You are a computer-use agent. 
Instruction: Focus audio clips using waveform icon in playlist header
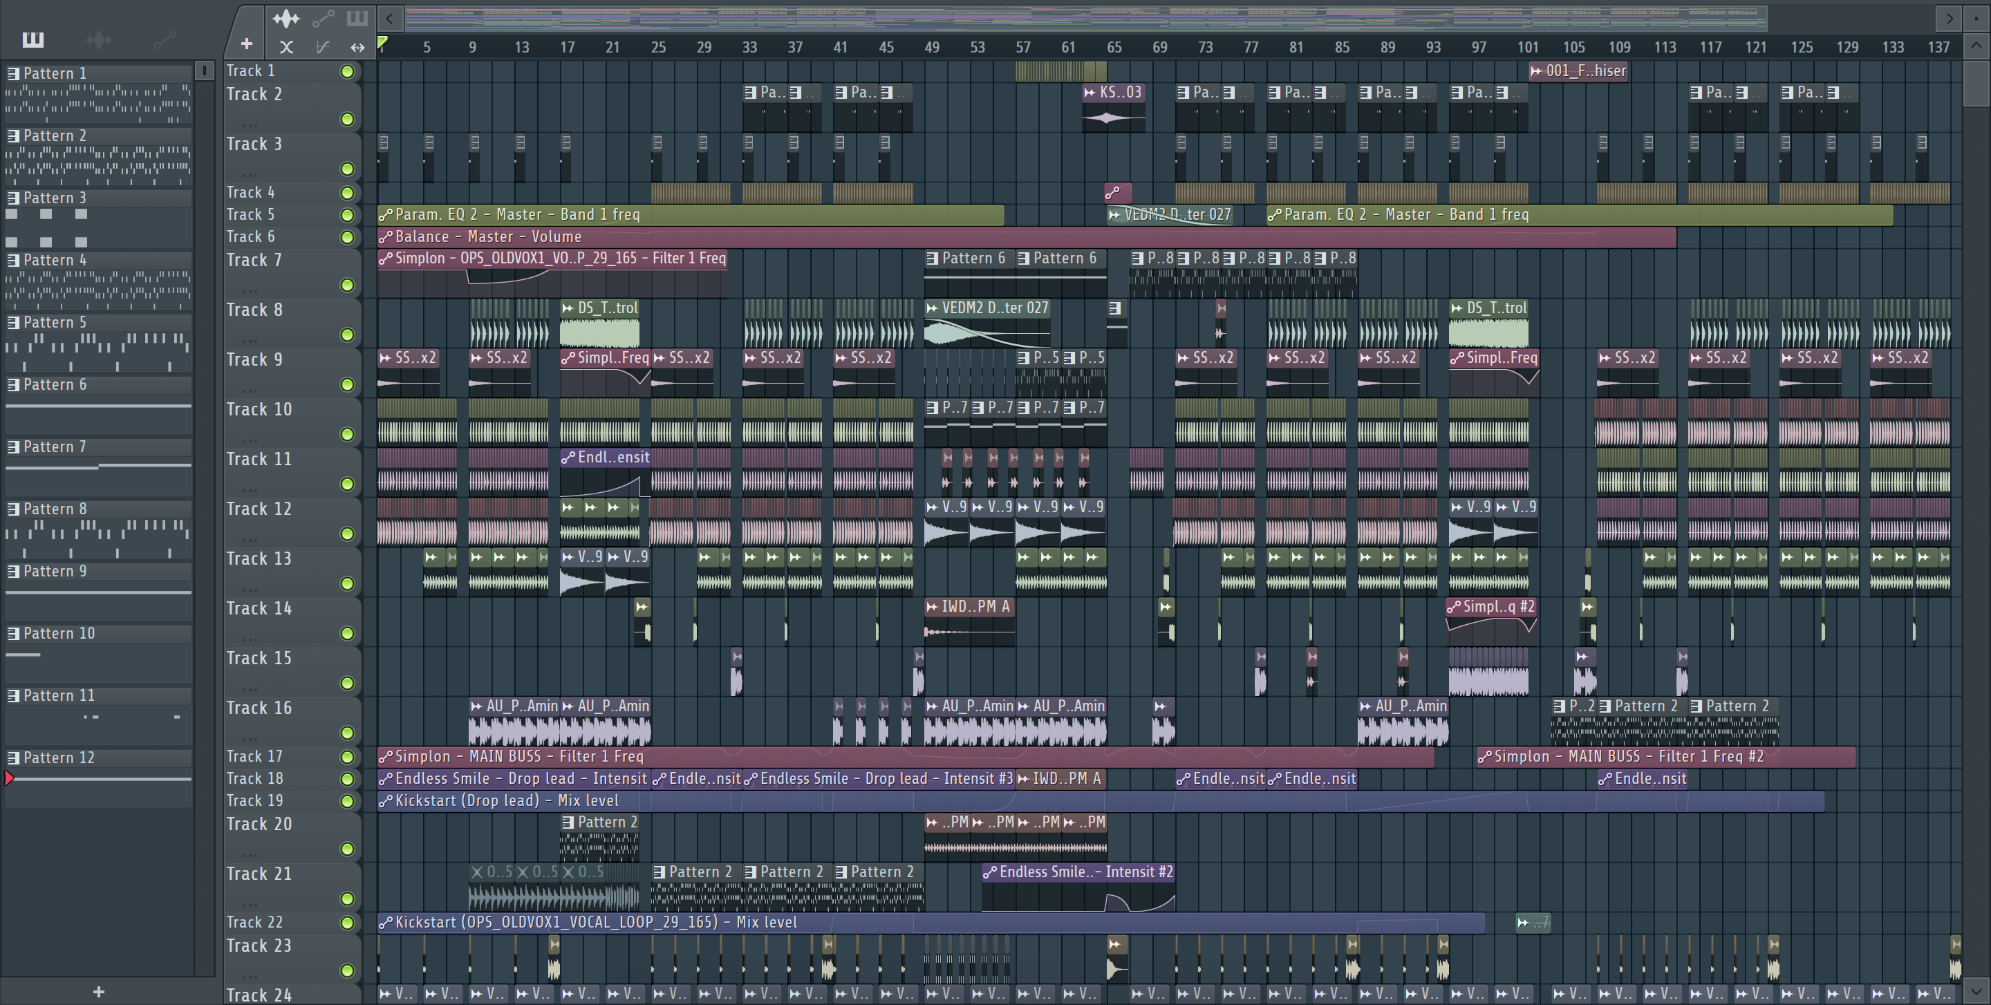click(x=286, y=18)
